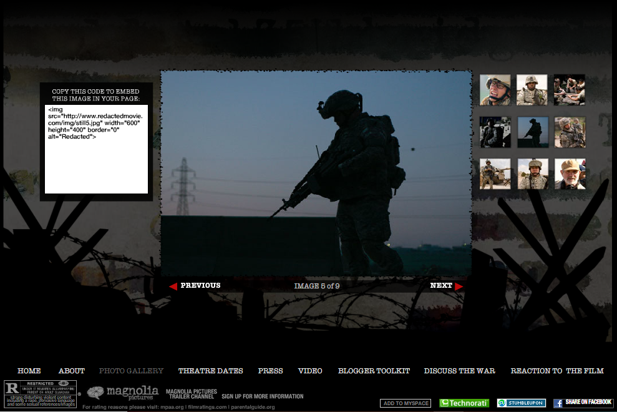The height and width of the screenshot is (412, 617).
Task: Open Theatre Dates
Action: click(x=210, y=371)
